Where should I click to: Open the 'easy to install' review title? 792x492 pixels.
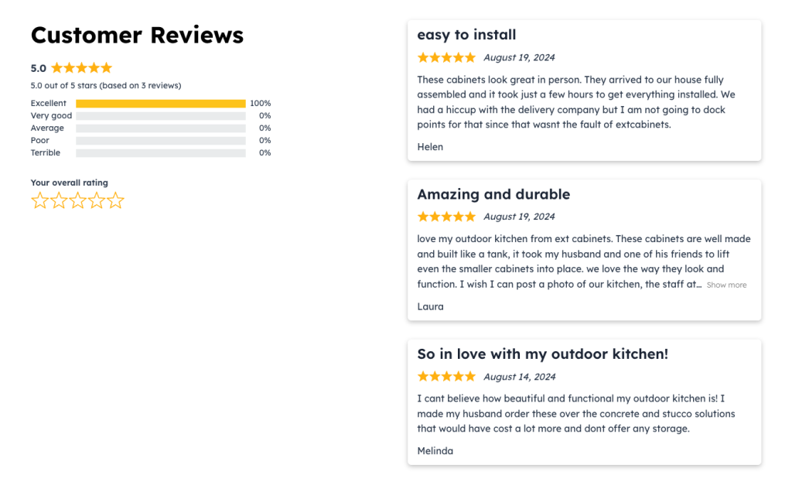click(x=467, y=35)
